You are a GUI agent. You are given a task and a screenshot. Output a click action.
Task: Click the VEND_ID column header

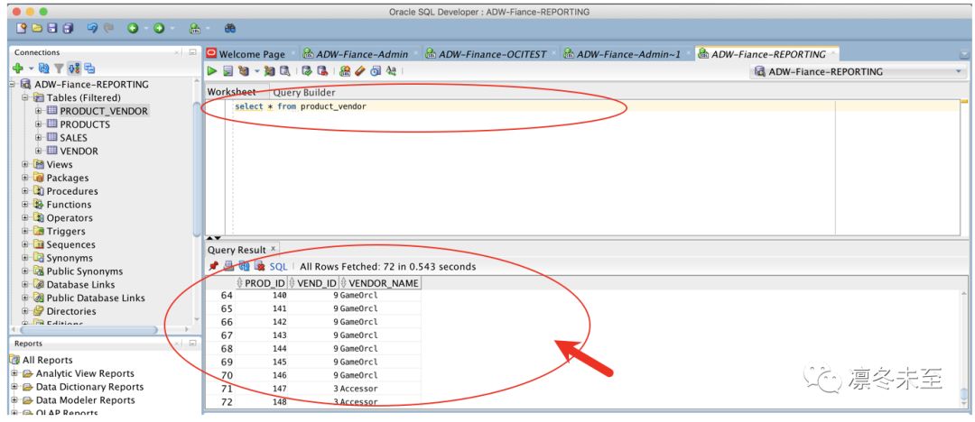click(x=312, y=283)
